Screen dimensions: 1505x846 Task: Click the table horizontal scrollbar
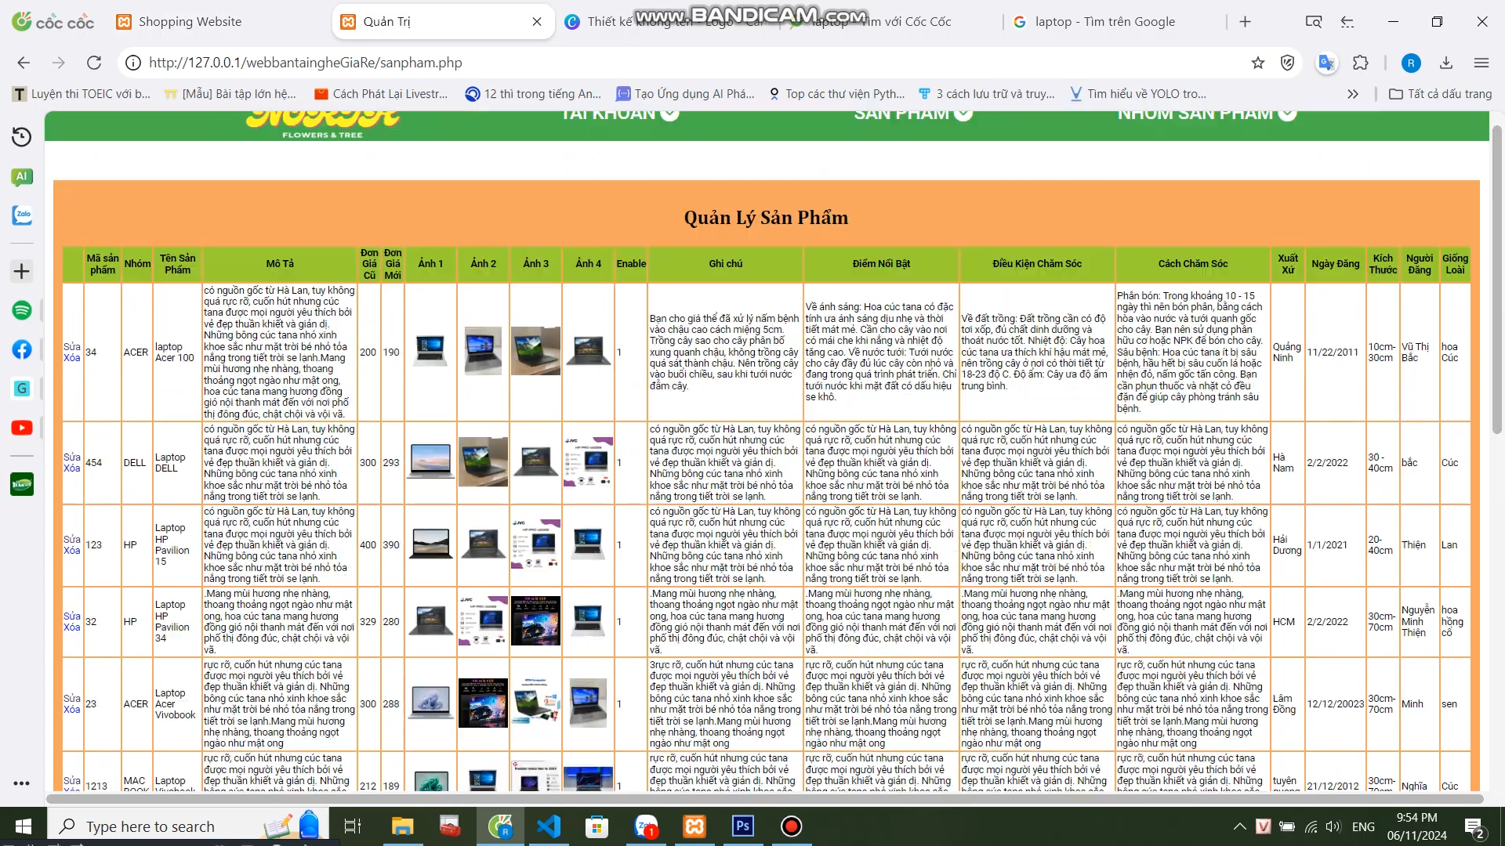tap(764, 799)
